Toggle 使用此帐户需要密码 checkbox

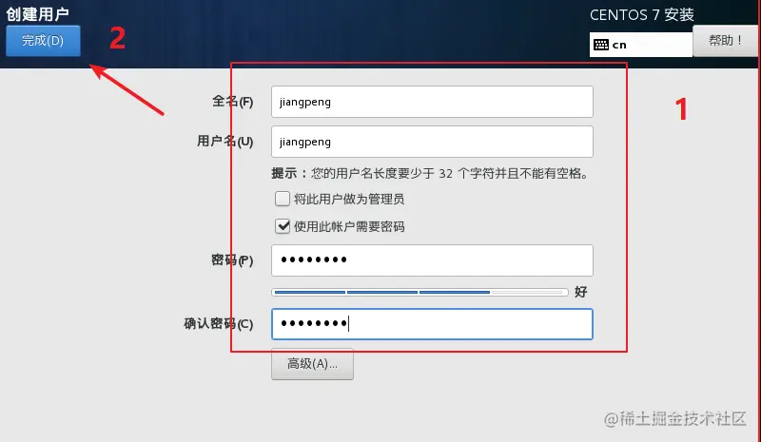[282, 226]
